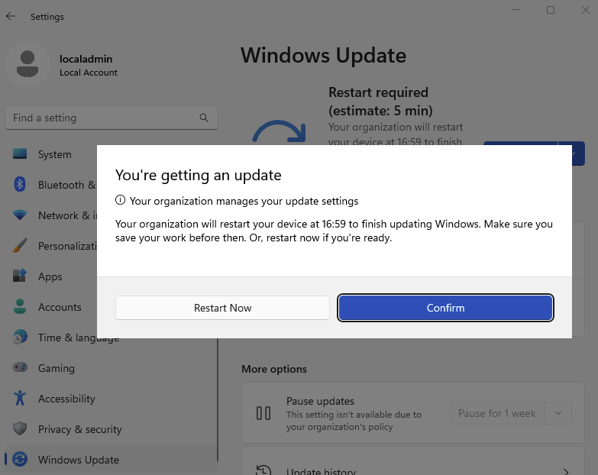Image resolution: width=598 pixels, height=475 pixels.
Task: Open the Apps settings page
Action: [50, 276]
